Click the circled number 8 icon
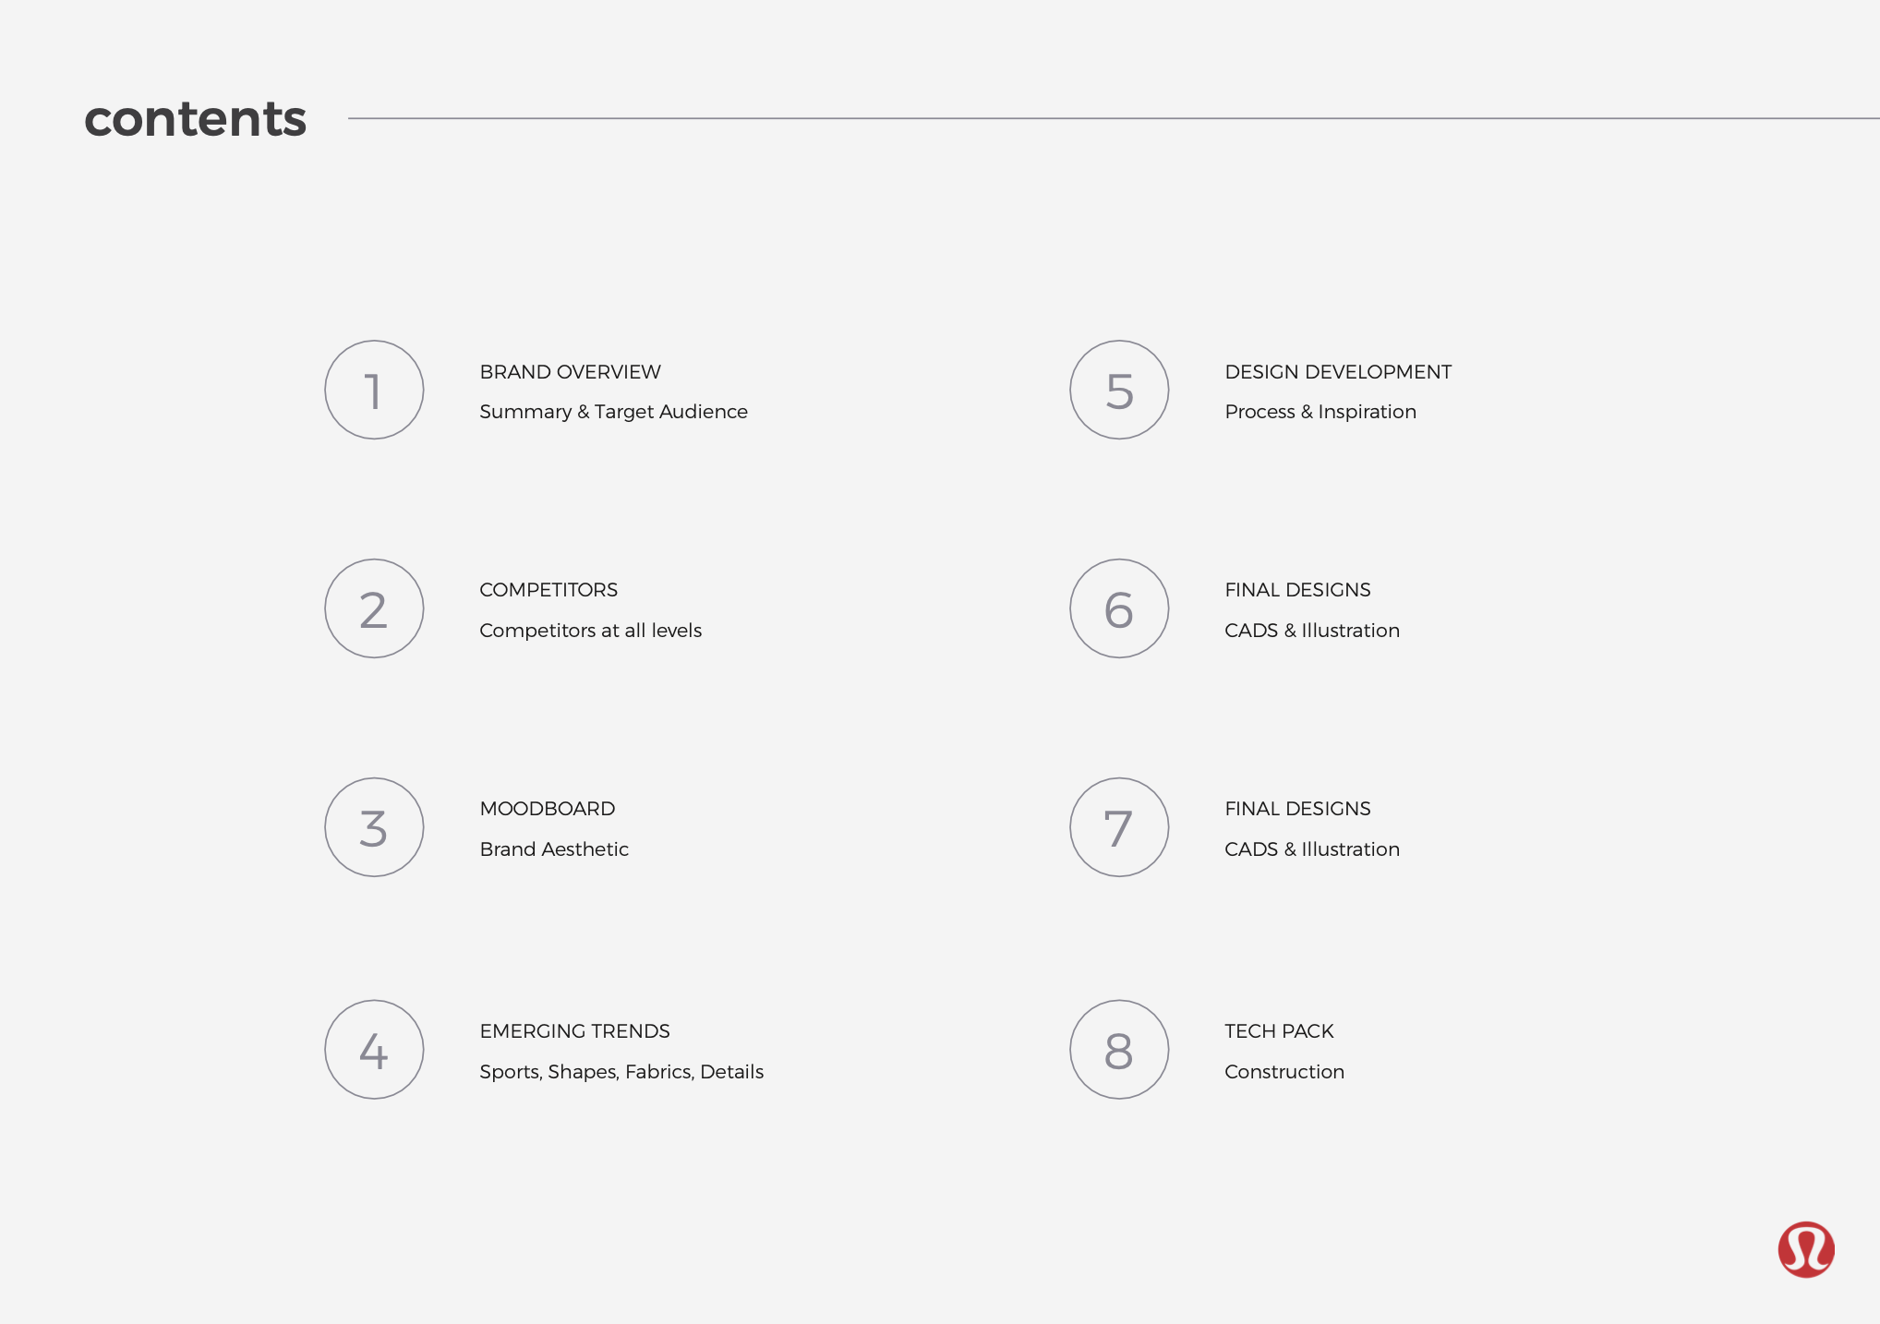Viewport: 1880px width, 1324px height. point(1119,1050)
